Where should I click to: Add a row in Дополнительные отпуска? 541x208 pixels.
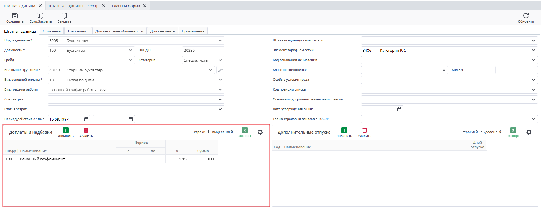pos(344,133)
